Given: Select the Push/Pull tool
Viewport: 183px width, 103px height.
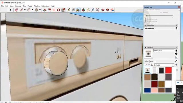Looking at the screenshot, I should pyautogui.click(x=45, y=10).
